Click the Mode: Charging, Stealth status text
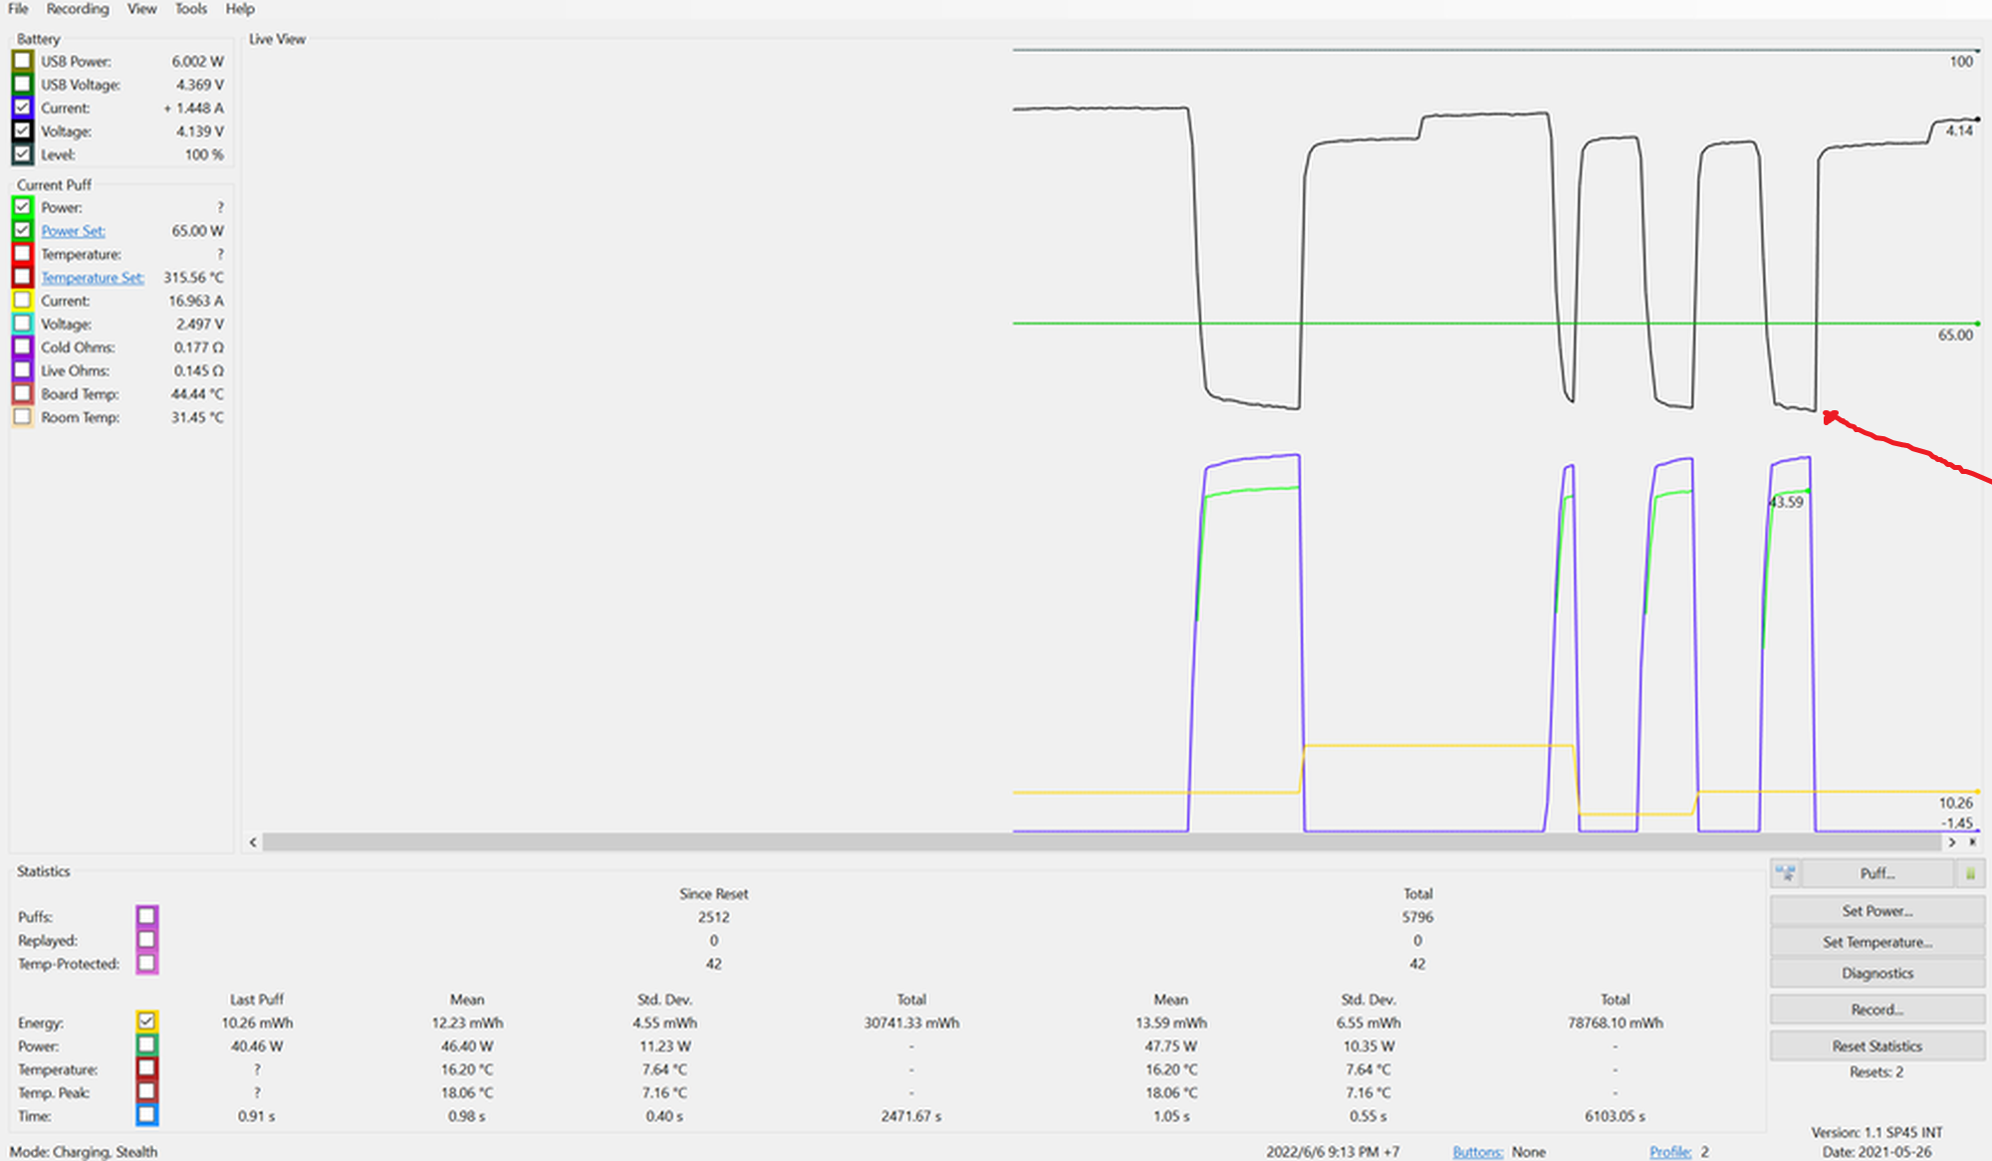This screenshot has height=1161, width=1992. (x=84, y=1152)
